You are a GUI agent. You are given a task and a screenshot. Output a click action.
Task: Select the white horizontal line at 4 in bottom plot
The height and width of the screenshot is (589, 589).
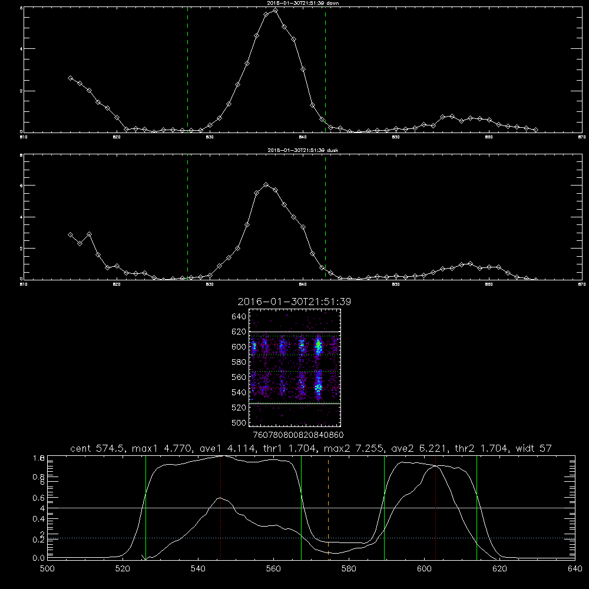click(x=311, y=508)
